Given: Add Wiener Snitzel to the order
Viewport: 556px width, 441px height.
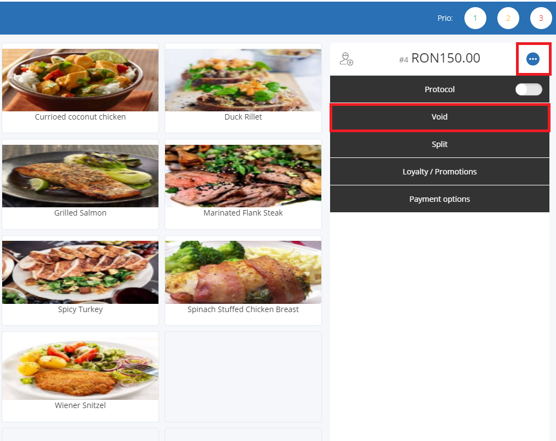Looking at the screenshot, I should [x=80, y=377].
